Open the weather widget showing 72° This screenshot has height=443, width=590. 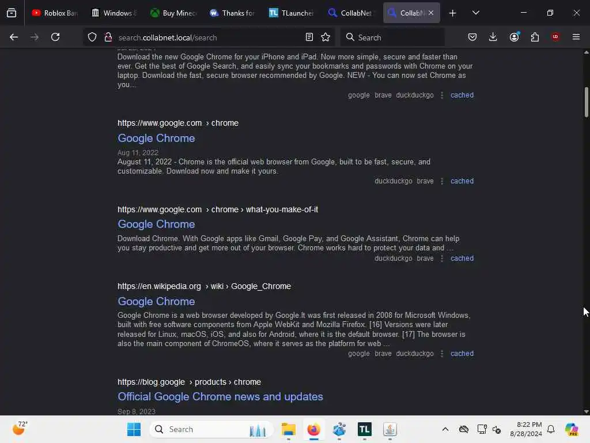pyautogui.click(x=20, y=429)
